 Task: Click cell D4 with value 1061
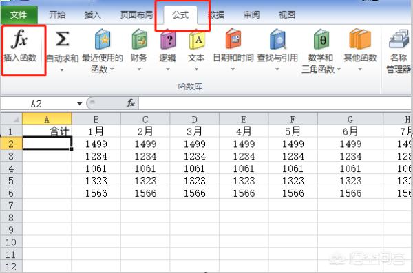tap(194, 168)
